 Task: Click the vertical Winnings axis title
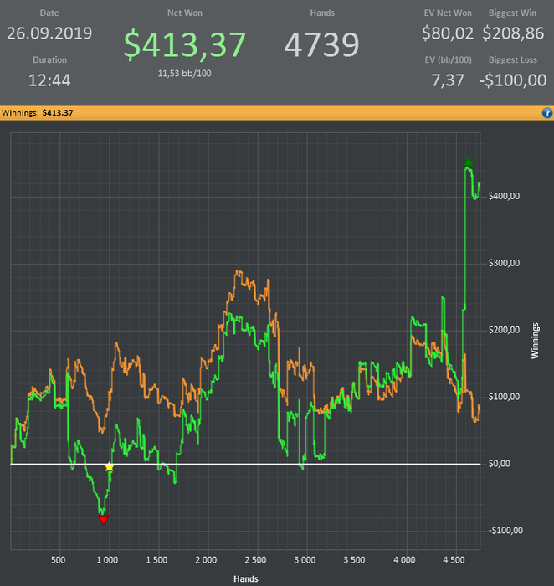tap(536, 341)
